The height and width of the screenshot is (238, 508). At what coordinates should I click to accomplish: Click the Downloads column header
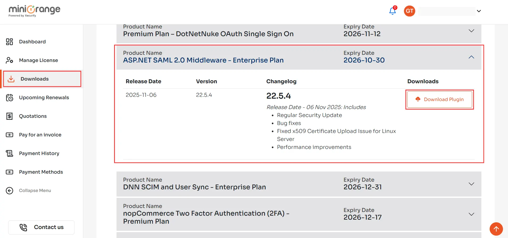click(423, 81)
